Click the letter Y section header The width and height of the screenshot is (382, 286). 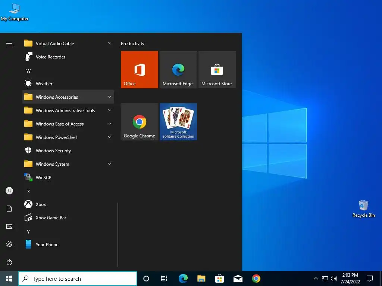(28, 232)
